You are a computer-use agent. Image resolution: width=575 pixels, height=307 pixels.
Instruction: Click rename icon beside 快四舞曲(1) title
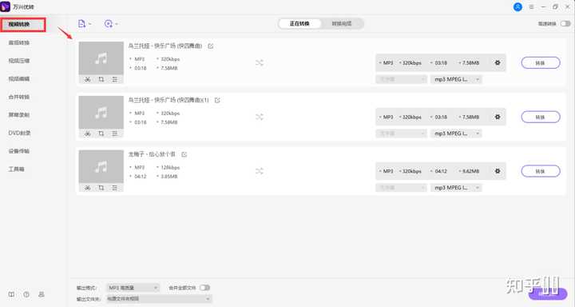coord(217,100)
